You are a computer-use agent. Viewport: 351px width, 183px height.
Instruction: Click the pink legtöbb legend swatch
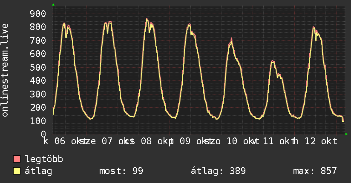17,159
